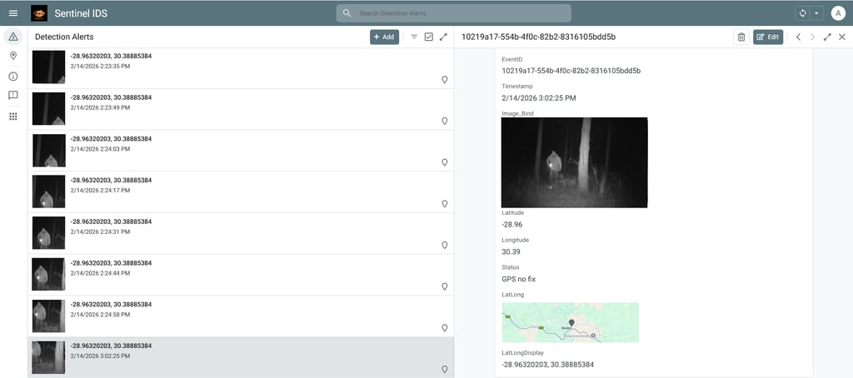Toggle multi-select checkbox in list header
The image size is (853, 378).
[x=429, y=37]
